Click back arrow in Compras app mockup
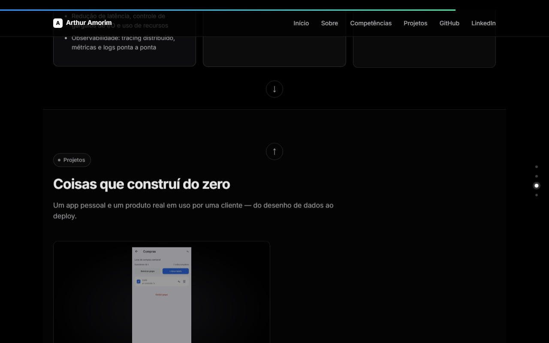The width and height of the screenshot is (549, 343). point(136,251)
